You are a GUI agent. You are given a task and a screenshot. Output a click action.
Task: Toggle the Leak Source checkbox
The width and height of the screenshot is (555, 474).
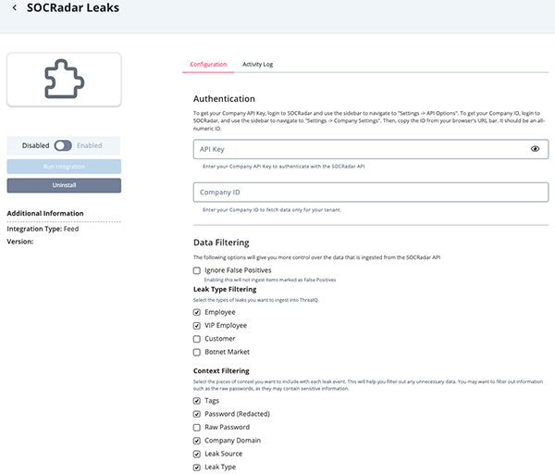(197, 454)
